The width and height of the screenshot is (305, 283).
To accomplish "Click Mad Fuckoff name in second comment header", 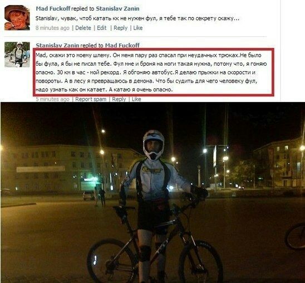I will [122, 45].
